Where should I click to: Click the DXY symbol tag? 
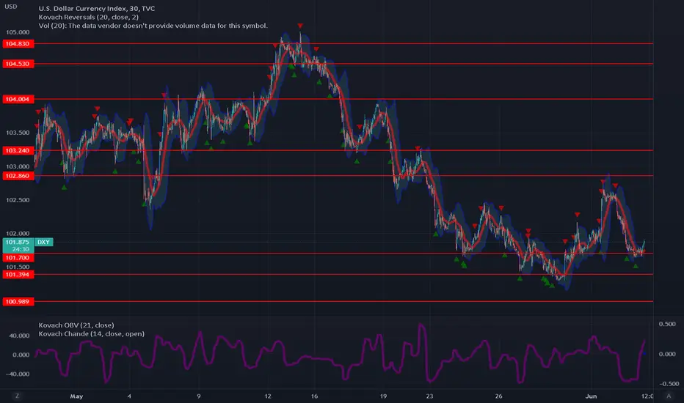click(x=43, y=243)
